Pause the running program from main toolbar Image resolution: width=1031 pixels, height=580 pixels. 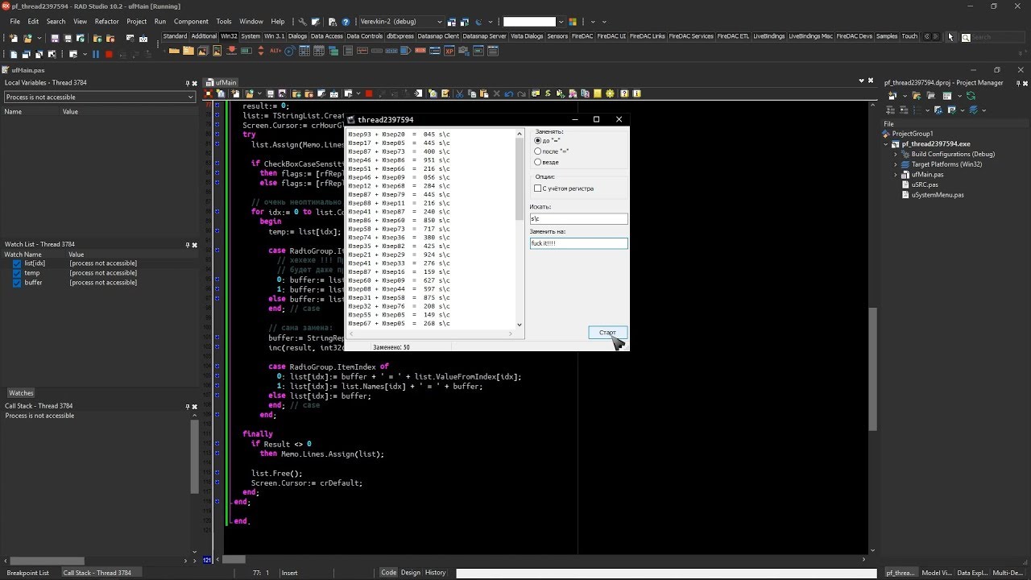pyautogui.click(x=96, y=54)
